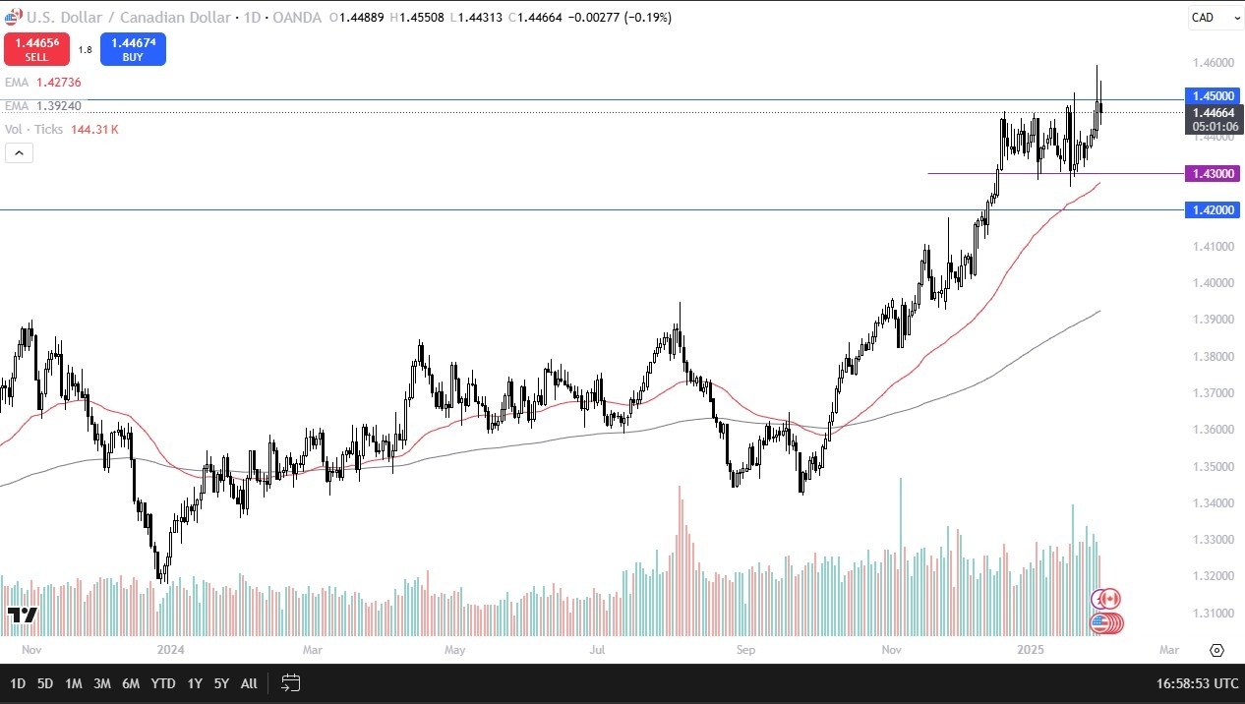Open the go-to-date calendar icon

[290, 682]
